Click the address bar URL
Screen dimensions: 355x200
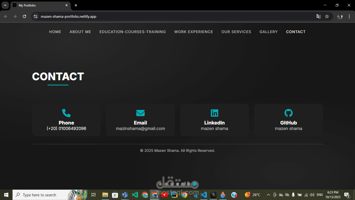tap(68, 16)
